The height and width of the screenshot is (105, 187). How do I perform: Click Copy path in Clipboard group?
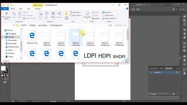point(28,15)
